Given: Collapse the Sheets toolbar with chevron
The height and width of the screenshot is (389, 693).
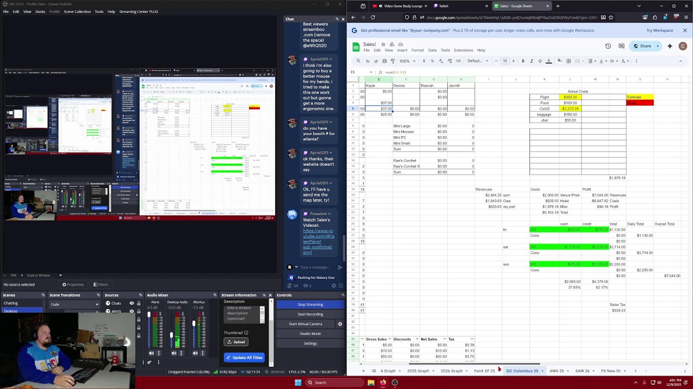Looking at the screenshot, I should pyautogui.click(x=681, y=61).
